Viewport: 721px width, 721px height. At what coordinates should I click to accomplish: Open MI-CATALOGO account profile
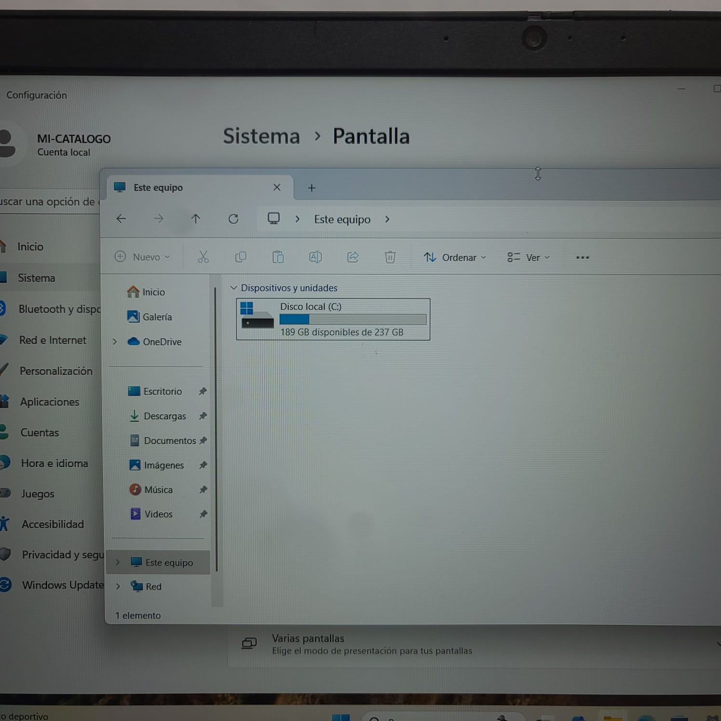55,145
